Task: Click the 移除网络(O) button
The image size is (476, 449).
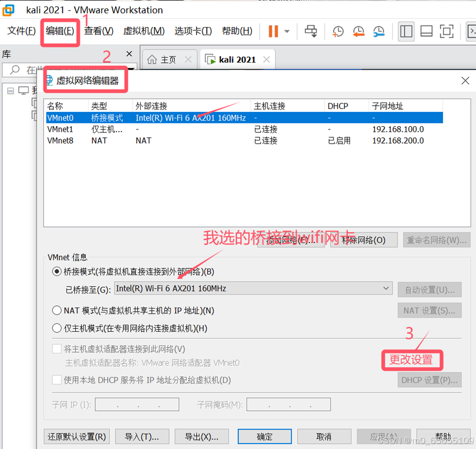Action: click(364, 240)
